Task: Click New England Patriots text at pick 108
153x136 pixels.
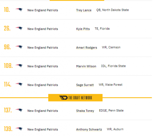Action: (x=43, y=66)
